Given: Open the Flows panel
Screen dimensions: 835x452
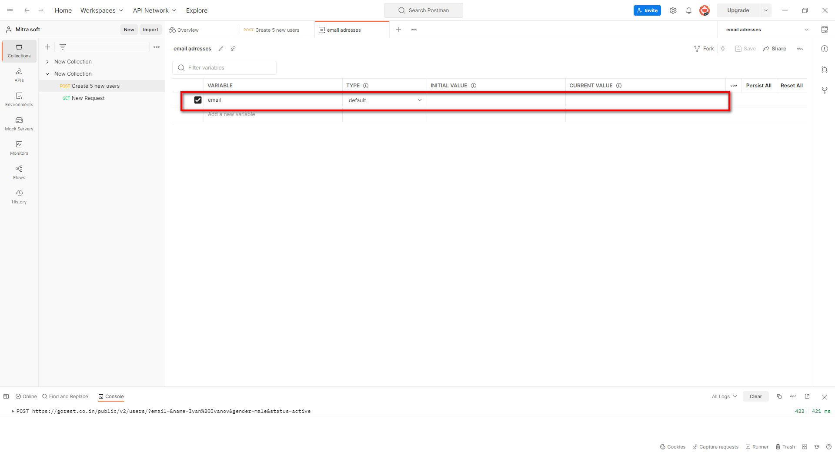Looking at the screenshot, I should 19,173.
